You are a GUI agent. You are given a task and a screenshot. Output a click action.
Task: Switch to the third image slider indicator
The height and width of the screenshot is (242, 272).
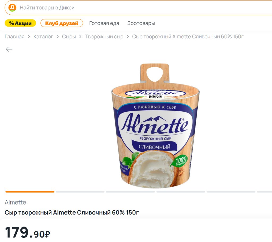click(x=130, y=191)
